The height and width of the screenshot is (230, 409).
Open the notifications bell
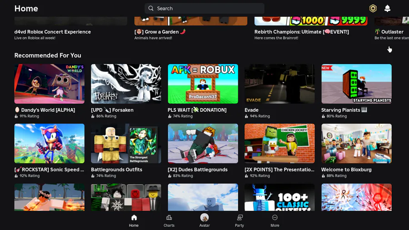(387, 8)
